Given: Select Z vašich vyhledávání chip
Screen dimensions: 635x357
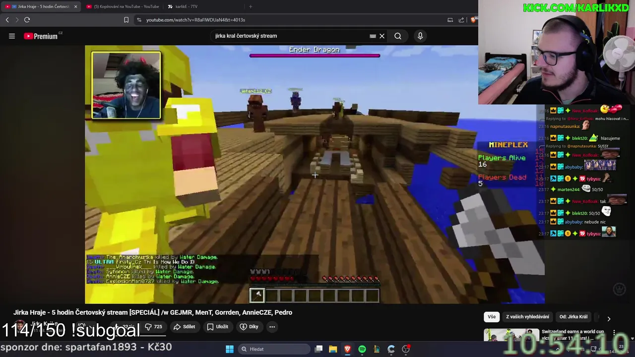Looking at the screenshot, I should pos(527,317).
